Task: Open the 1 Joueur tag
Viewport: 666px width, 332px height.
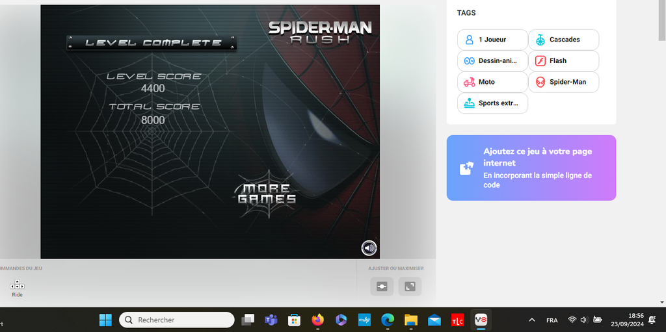Action: (493, 40)
